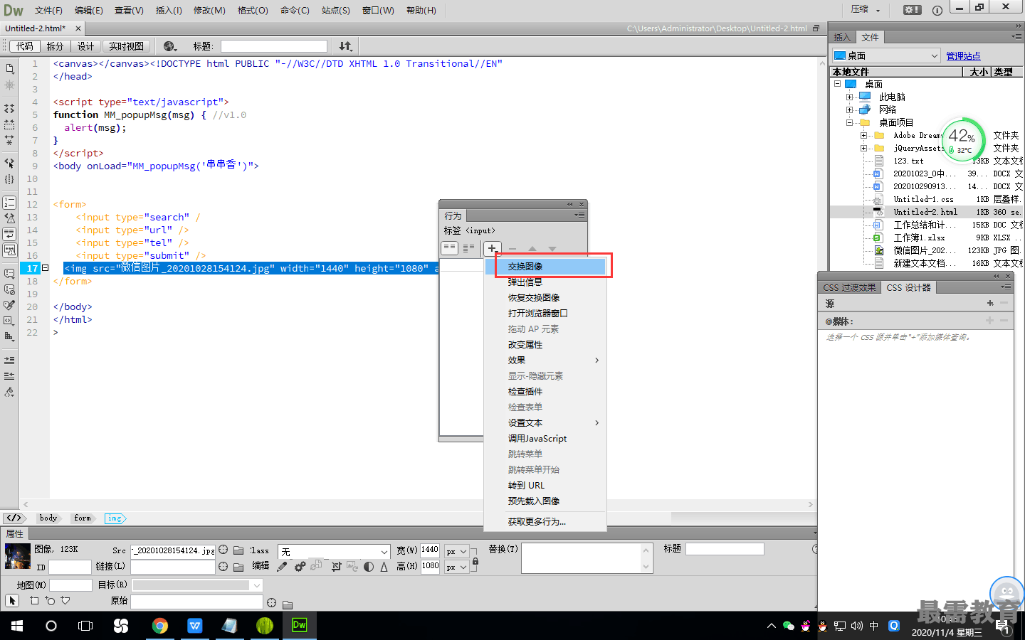Choose 改变属性 from the behaviors list
The width and height of the screenshot is (1025, 640).
(546, 345)
